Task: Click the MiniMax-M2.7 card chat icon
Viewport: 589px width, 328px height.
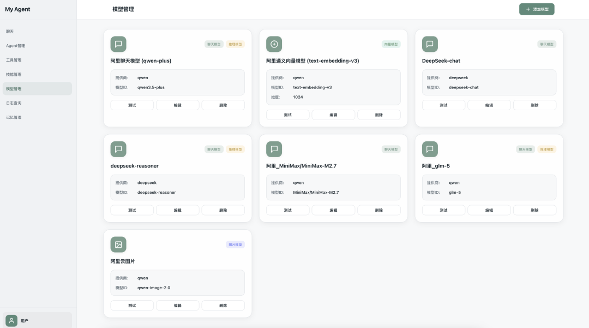Action: 274,149
